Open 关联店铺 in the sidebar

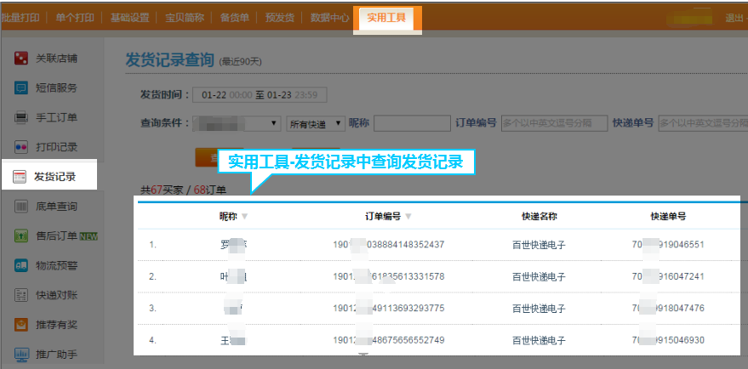click(x=56, y=59)
